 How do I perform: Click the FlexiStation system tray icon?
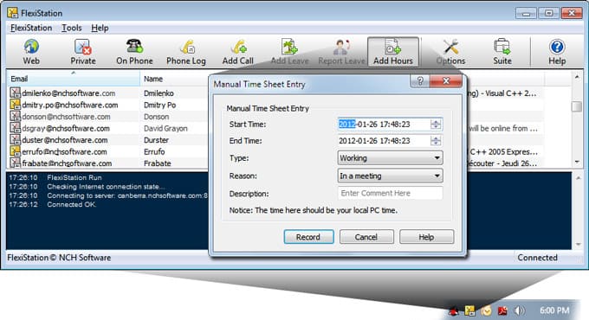[x=469, y=310]
